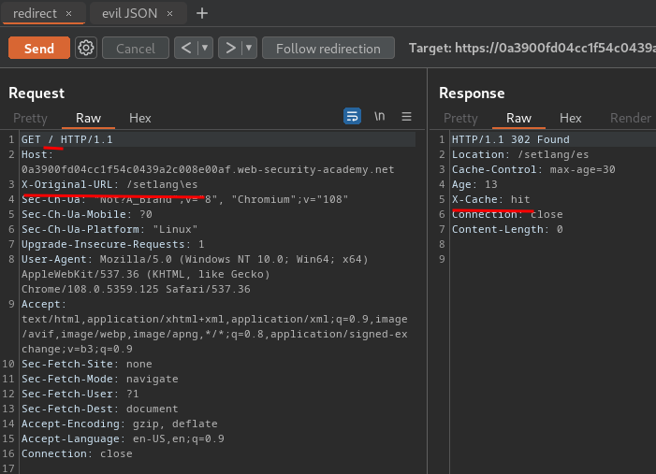This screenshot has width=656, height=474.
Task: Click the Sec-Ch-Ua header line
Action: (185, 199)
